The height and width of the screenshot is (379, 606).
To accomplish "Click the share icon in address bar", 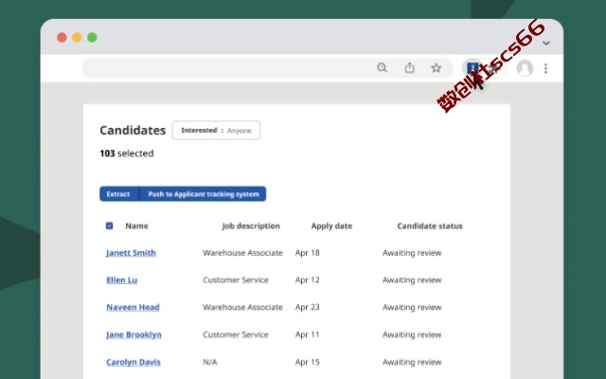I will tap(410, 67).
